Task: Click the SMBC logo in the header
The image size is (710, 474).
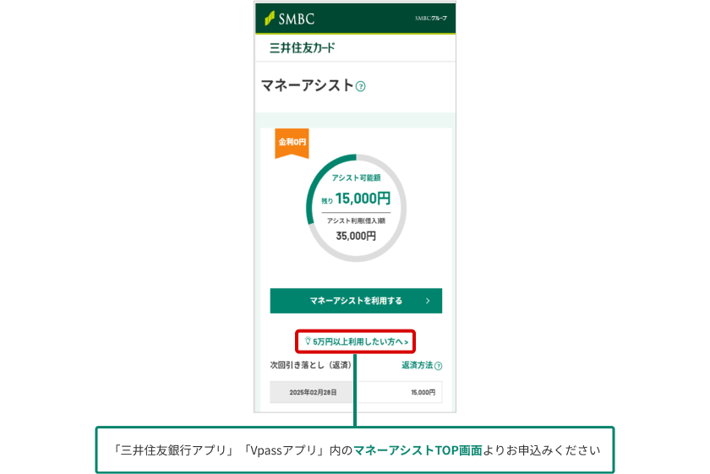Action: pos(289,19)
